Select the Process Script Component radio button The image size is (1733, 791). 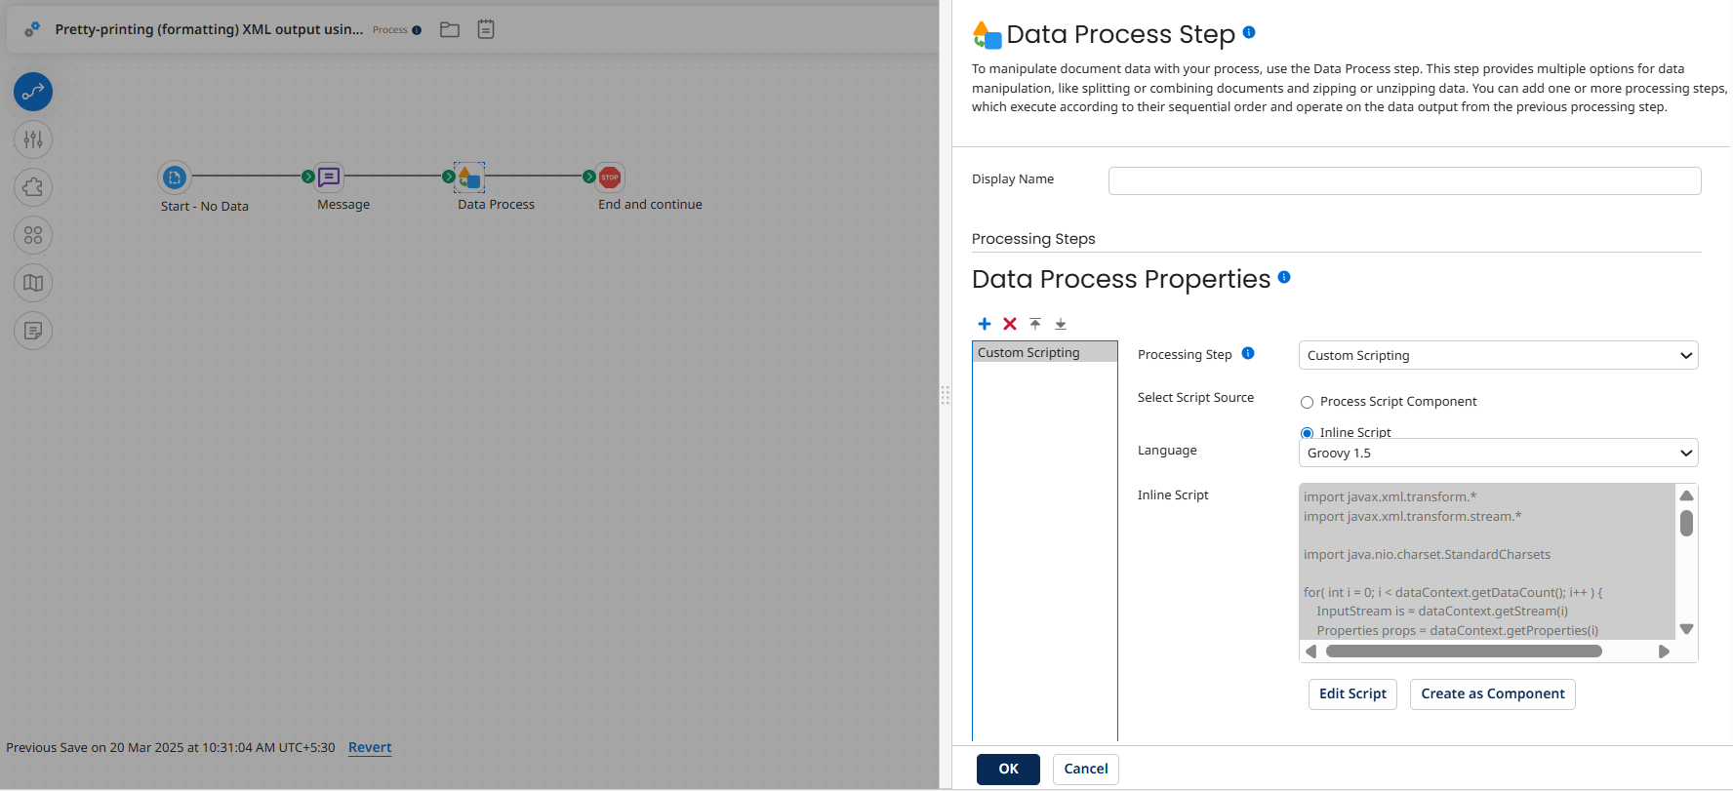coord(1307,402)
